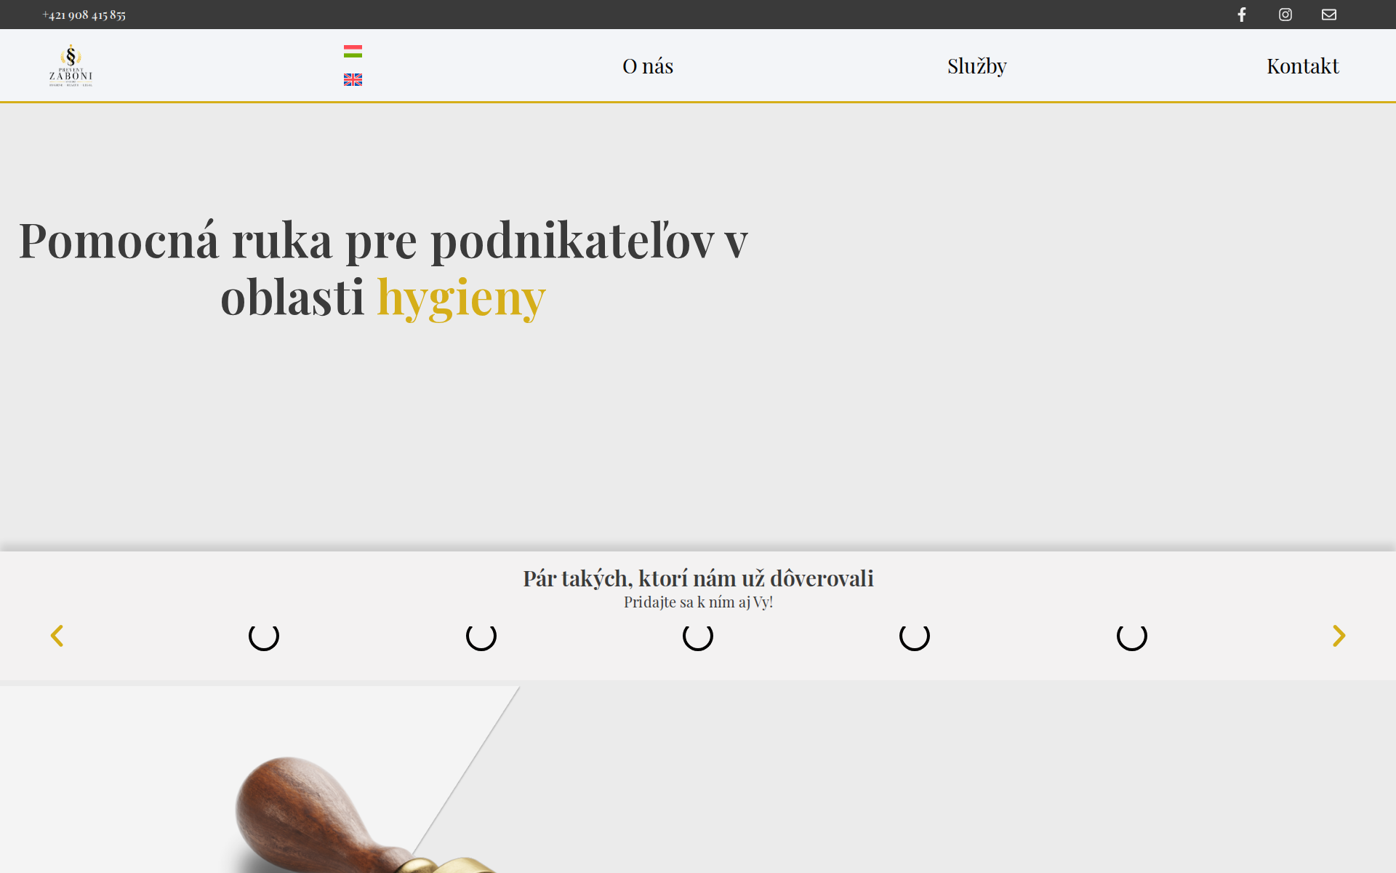The width and height of the screenshot is (1396, 873).
Task: Switch language using the Hungarian flag
Action: (353, 51)
